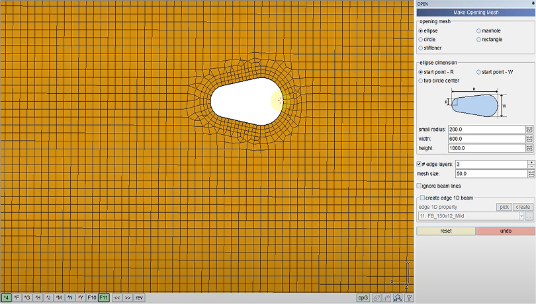Select the manhole opening mesh option
Image resolution: width=536 pixels, height=304 pixels.
pos(478,31)
